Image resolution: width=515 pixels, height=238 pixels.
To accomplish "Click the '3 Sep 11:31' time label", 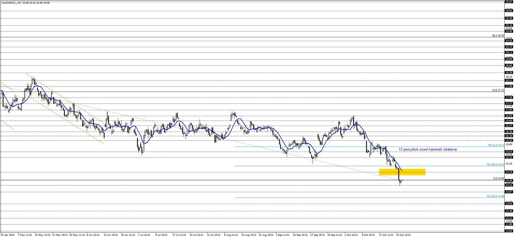I will click(x=282, y=235).
